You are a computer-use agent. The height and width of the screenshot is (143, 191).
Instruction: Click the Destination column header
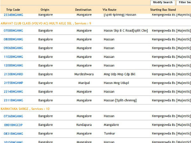83,10
